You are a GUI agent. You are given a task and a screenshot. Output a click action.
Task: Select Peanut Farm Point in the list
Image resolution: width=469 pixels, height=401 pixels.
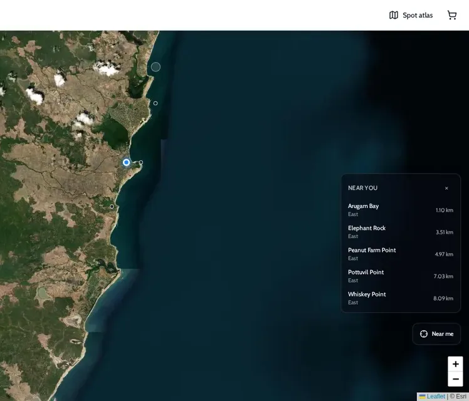click(401, 254)
